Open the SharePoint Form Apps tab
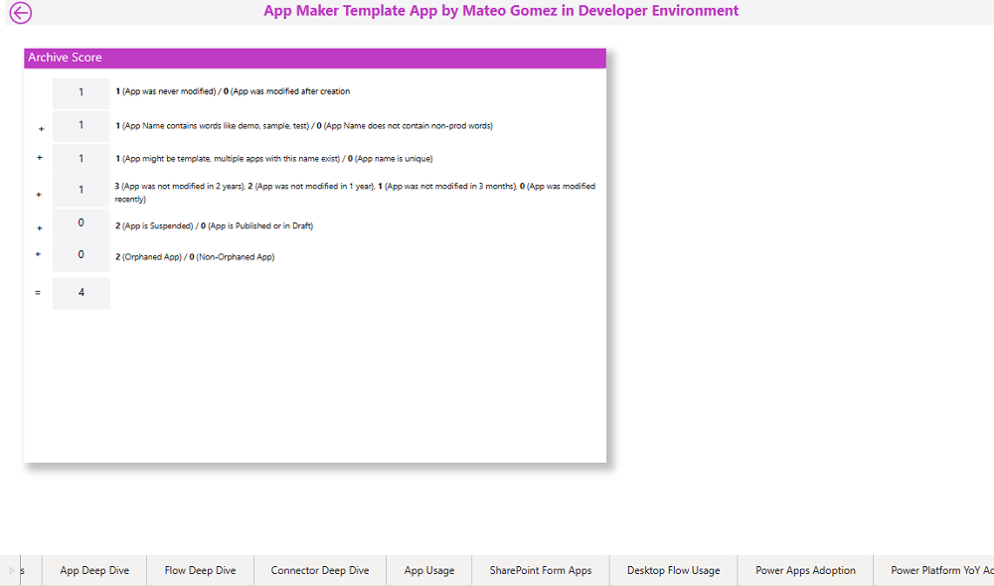This screenshot has height=586, width=994. coord(540,570)
